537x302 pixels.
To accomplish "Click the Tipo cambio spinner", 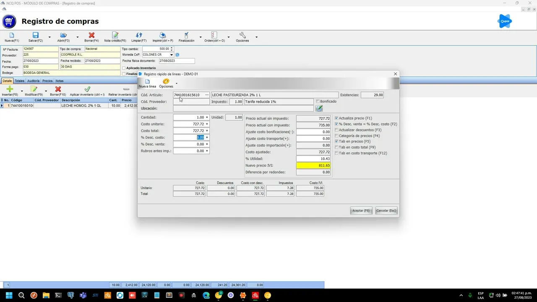I will tap(172, 49).
